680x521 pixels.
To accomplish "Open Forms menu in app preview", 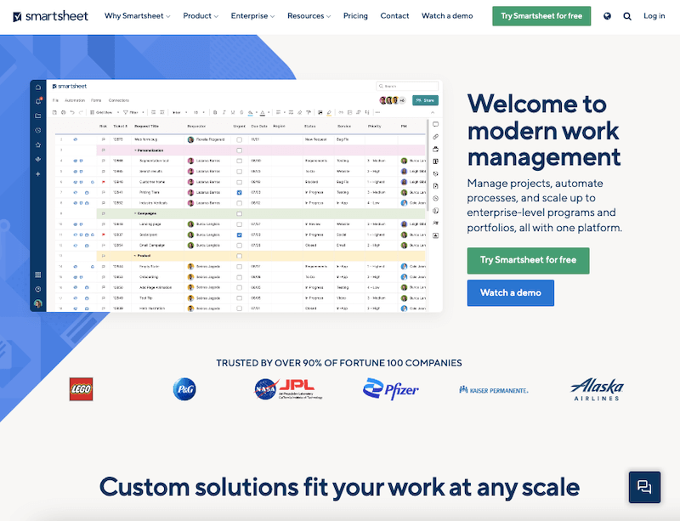I will point(96,100).
